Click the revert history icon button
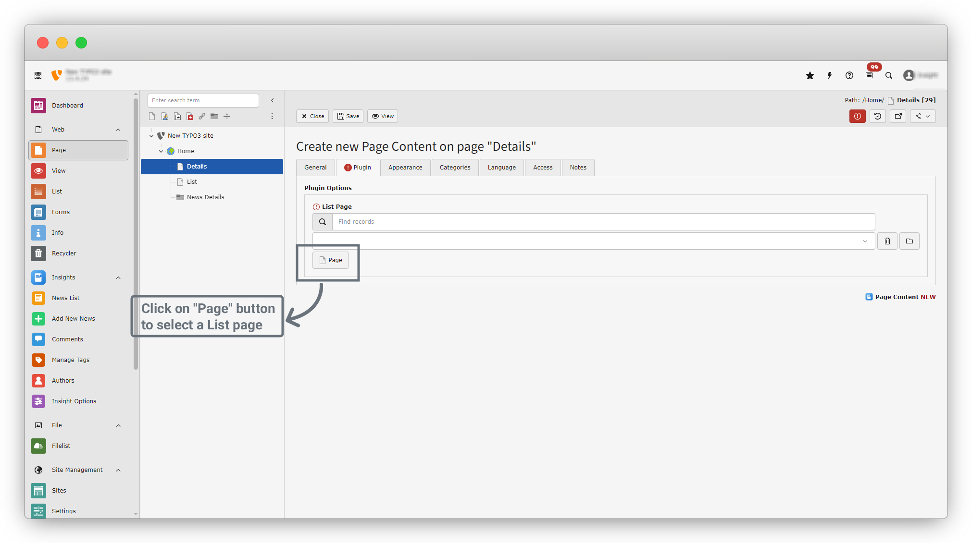The height and width of the screenshot is (543, 972). coord(878,116)
